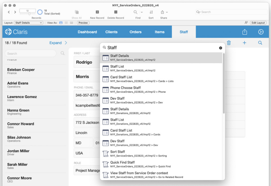
Task: Open the Layout Staff Details dropdown
Action: coord(29,23)
